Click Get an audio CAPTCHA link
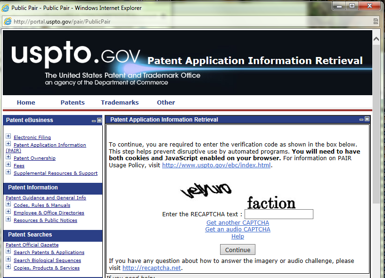This screenshot has width=385, height=278. [238, 229]
